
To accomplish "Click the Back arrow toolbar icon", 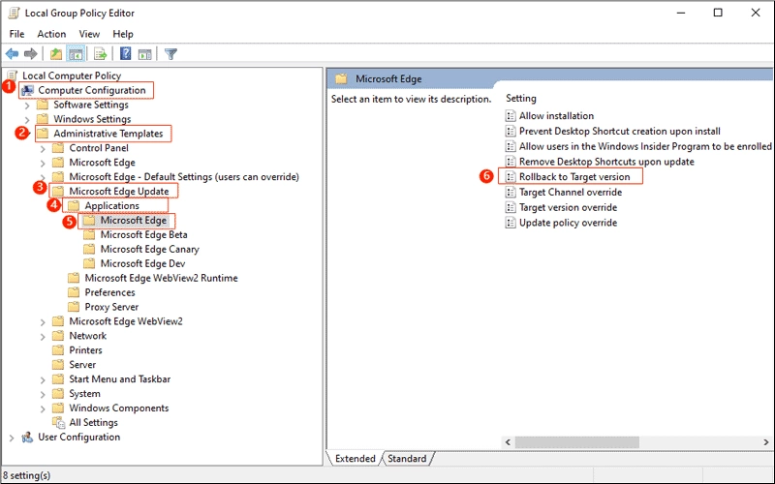I will (x=12, y=54).
